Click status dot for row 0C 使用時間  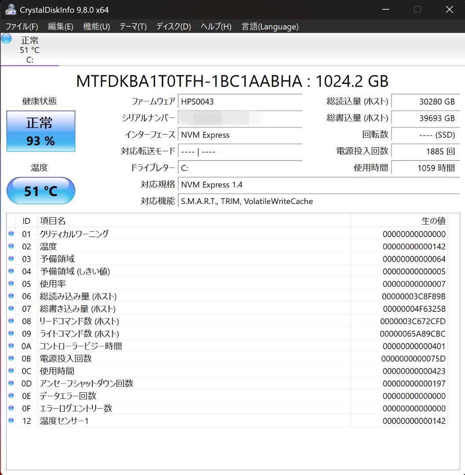click(x=11, y=371)
